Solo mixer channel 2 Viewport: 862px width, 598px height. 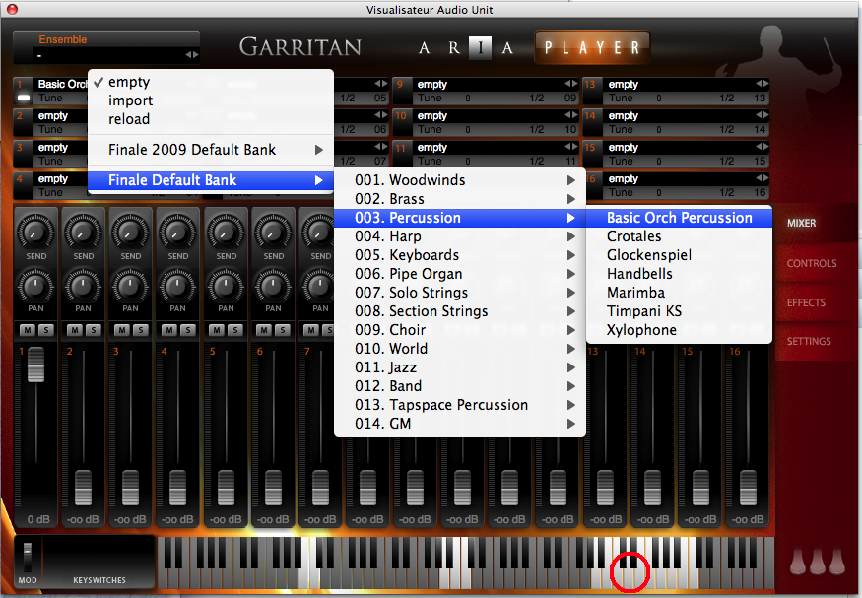pos(92,329)
